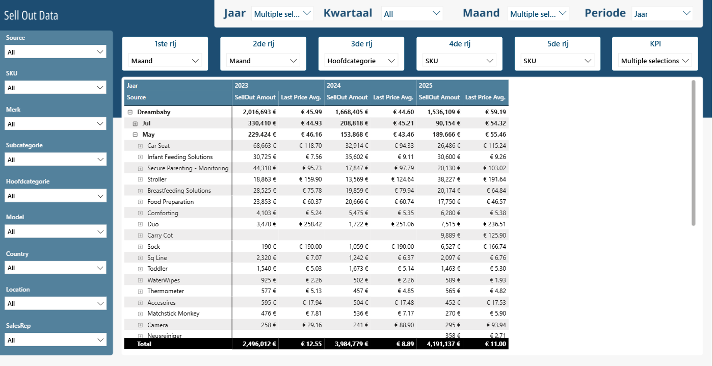Open the Periode dropdown set to Jaar
713x366 pixels.
tap(662, 14)
